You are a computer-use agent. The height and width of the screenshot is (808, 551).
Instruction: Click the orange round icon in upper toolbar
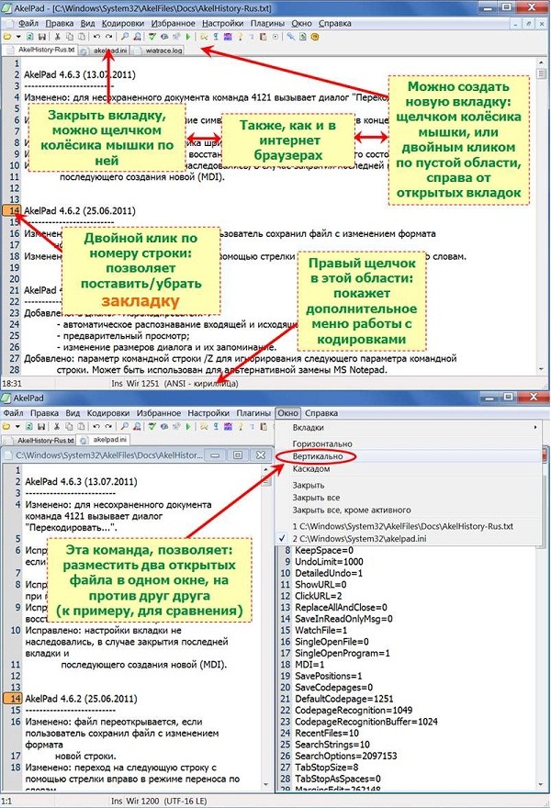click(x=315, y=37)
